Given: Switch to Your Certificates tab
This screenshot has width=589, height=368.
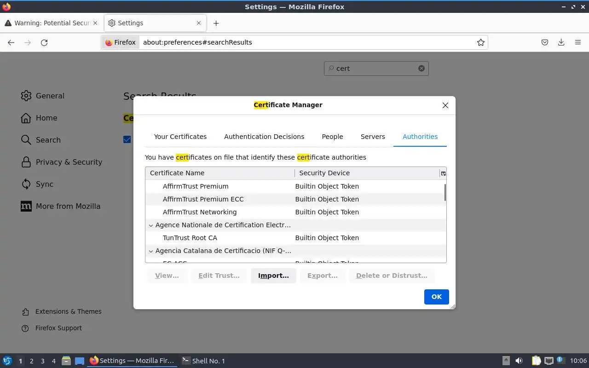Looking at the screenshot, I should (180, 137).
